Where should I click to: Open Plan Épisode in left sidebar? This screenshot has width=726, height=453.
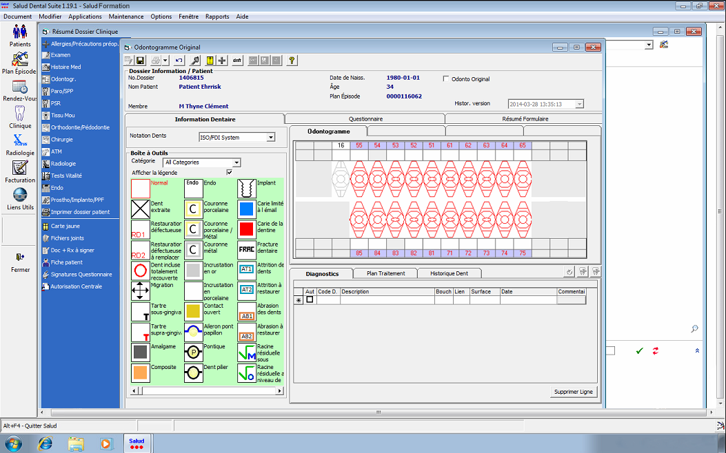[x=19, y=63]
